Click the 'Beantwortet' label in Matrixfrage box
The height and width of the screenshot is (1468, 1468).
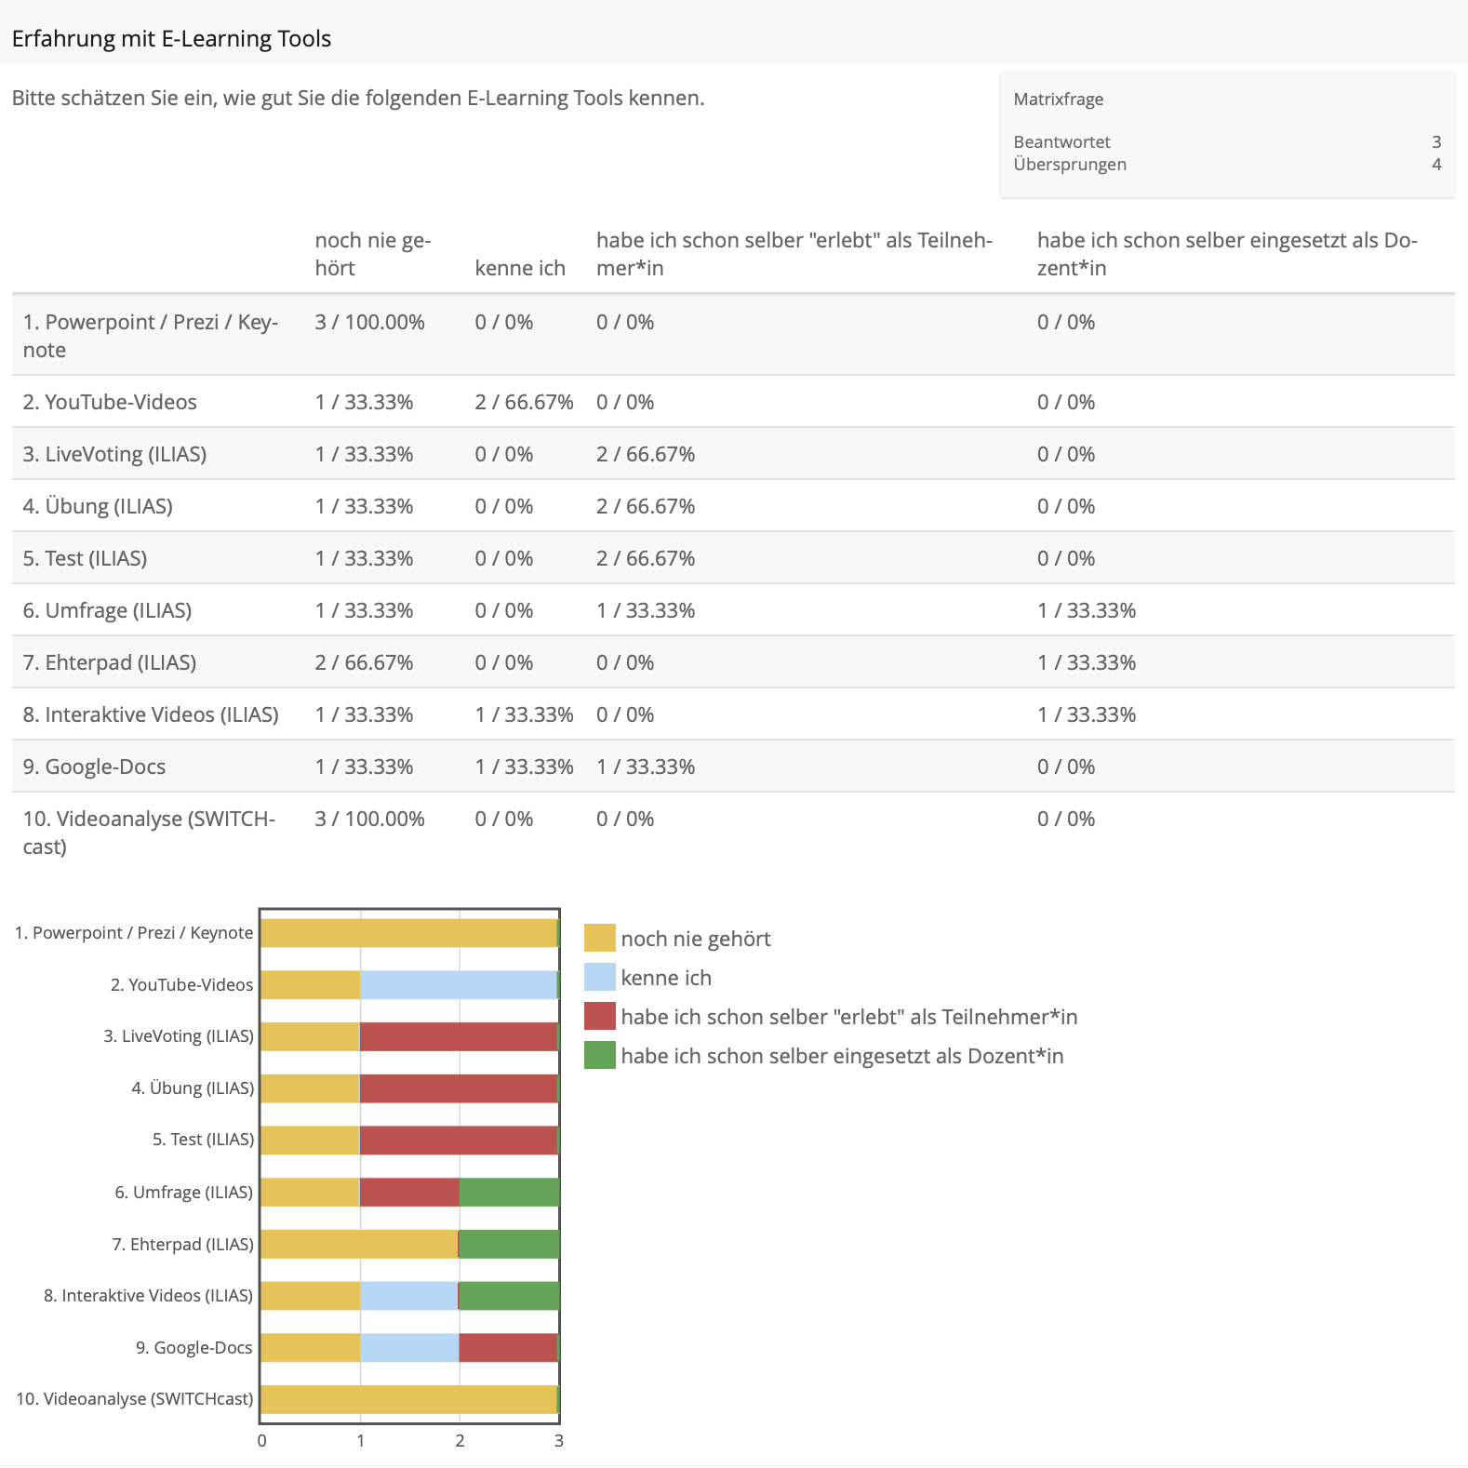coord(1061,141)
